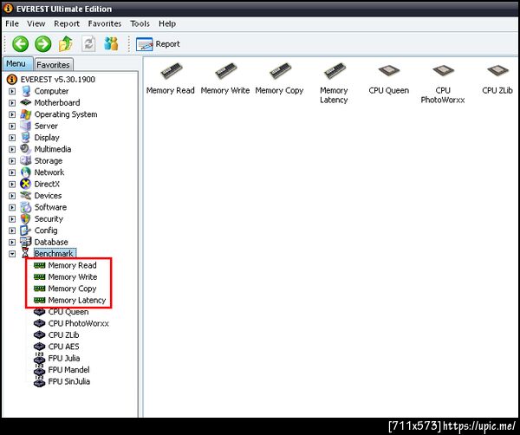Select FPU SinJulia in the tree
Screen dimensions: 520x435
pos(69,381)
